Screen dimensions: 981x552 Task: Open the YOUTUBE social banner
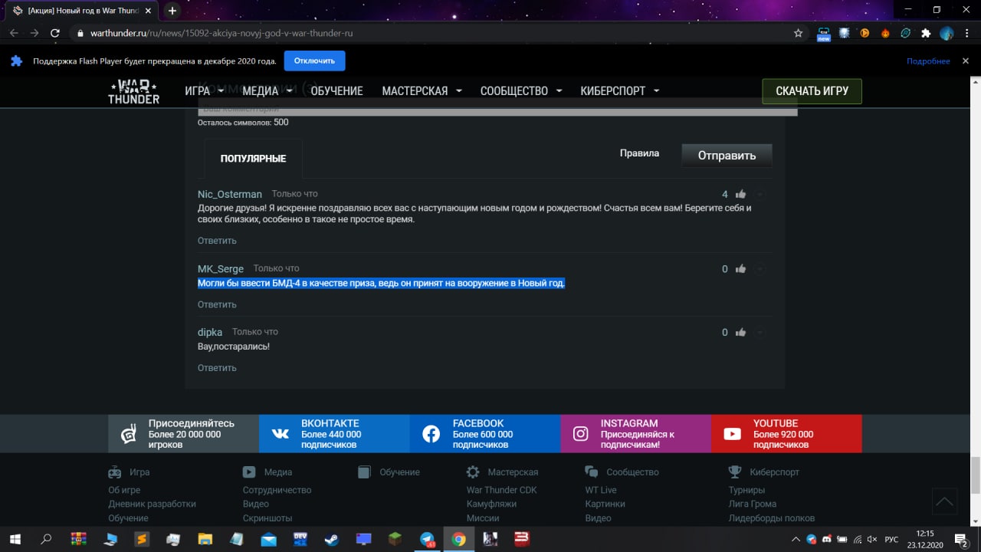click(786, 434)
